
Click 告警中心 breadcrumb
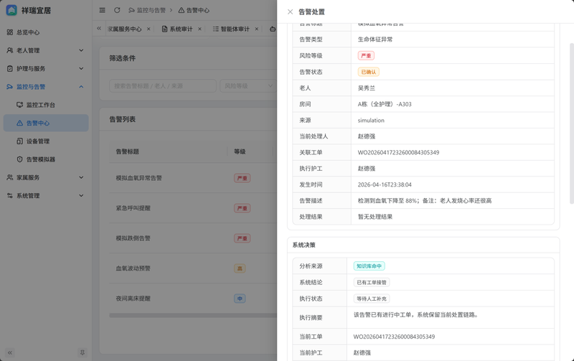click(x=194, y=10)
